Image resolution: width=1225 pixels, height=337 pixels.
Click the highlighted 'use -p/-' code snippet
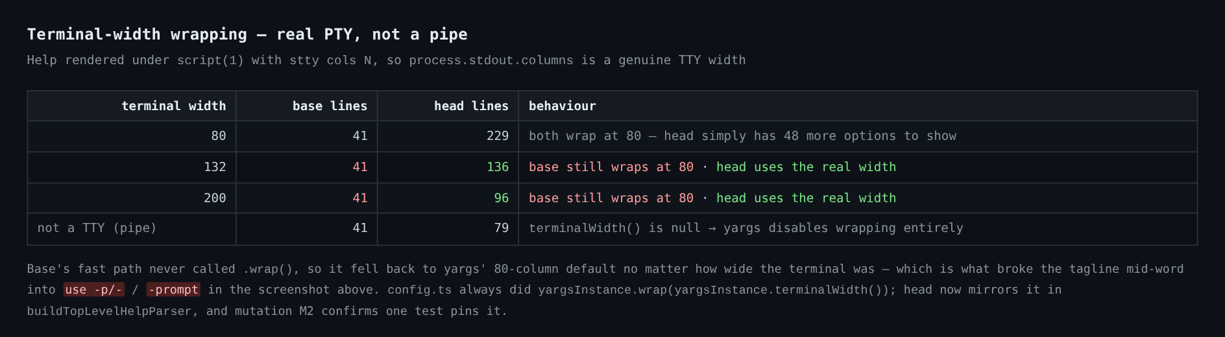coord(94,290)
